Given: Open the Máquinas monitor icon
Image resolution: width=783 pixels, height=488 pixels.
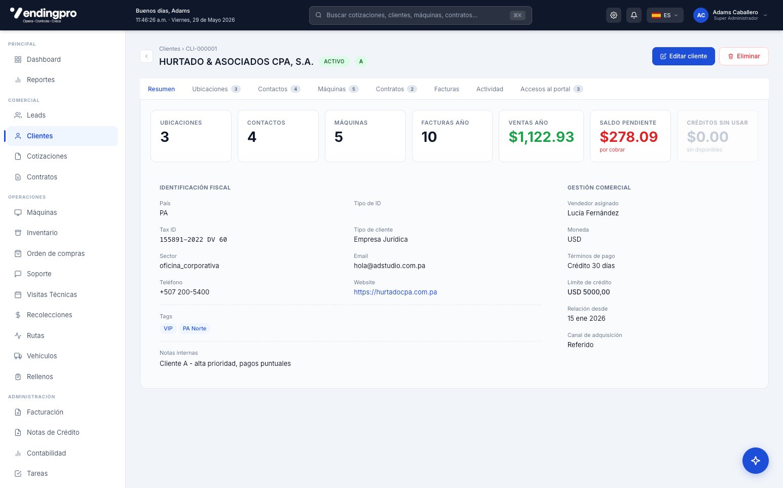Looking at the screenshot, I should tap(18, 212).
